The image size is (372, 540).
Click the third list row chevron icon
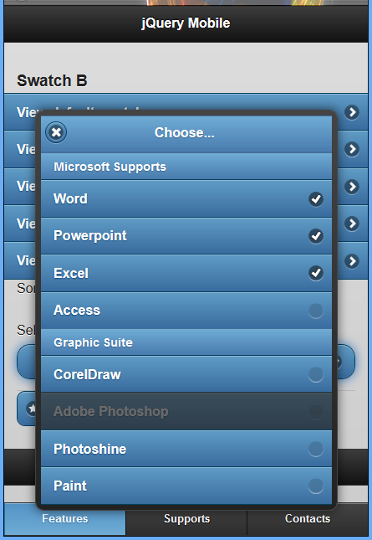(x=352, y=187)
